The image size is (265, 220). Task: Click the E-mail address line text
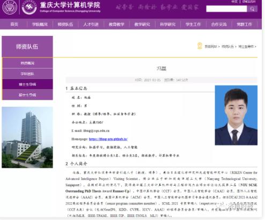point(91,131)
